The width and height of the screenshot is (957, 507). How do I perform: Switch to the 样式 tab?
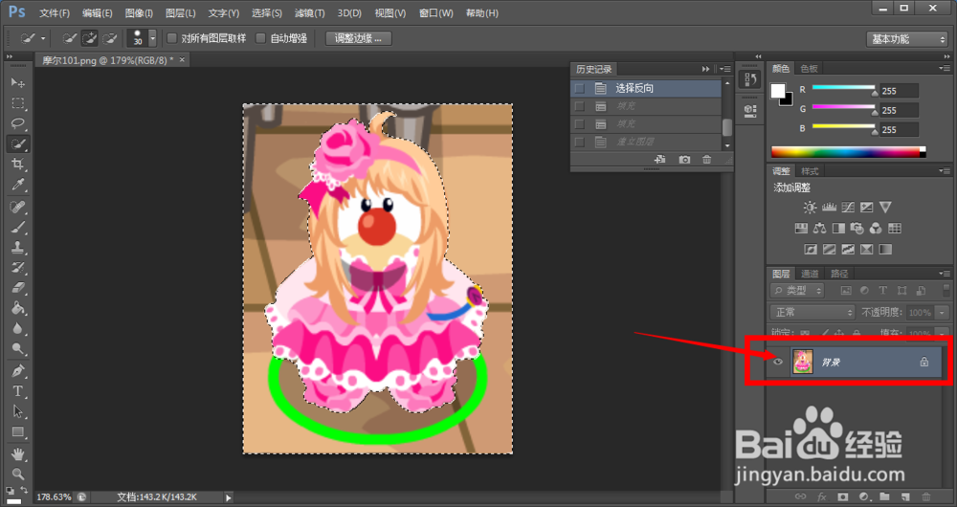click(810, 171)
